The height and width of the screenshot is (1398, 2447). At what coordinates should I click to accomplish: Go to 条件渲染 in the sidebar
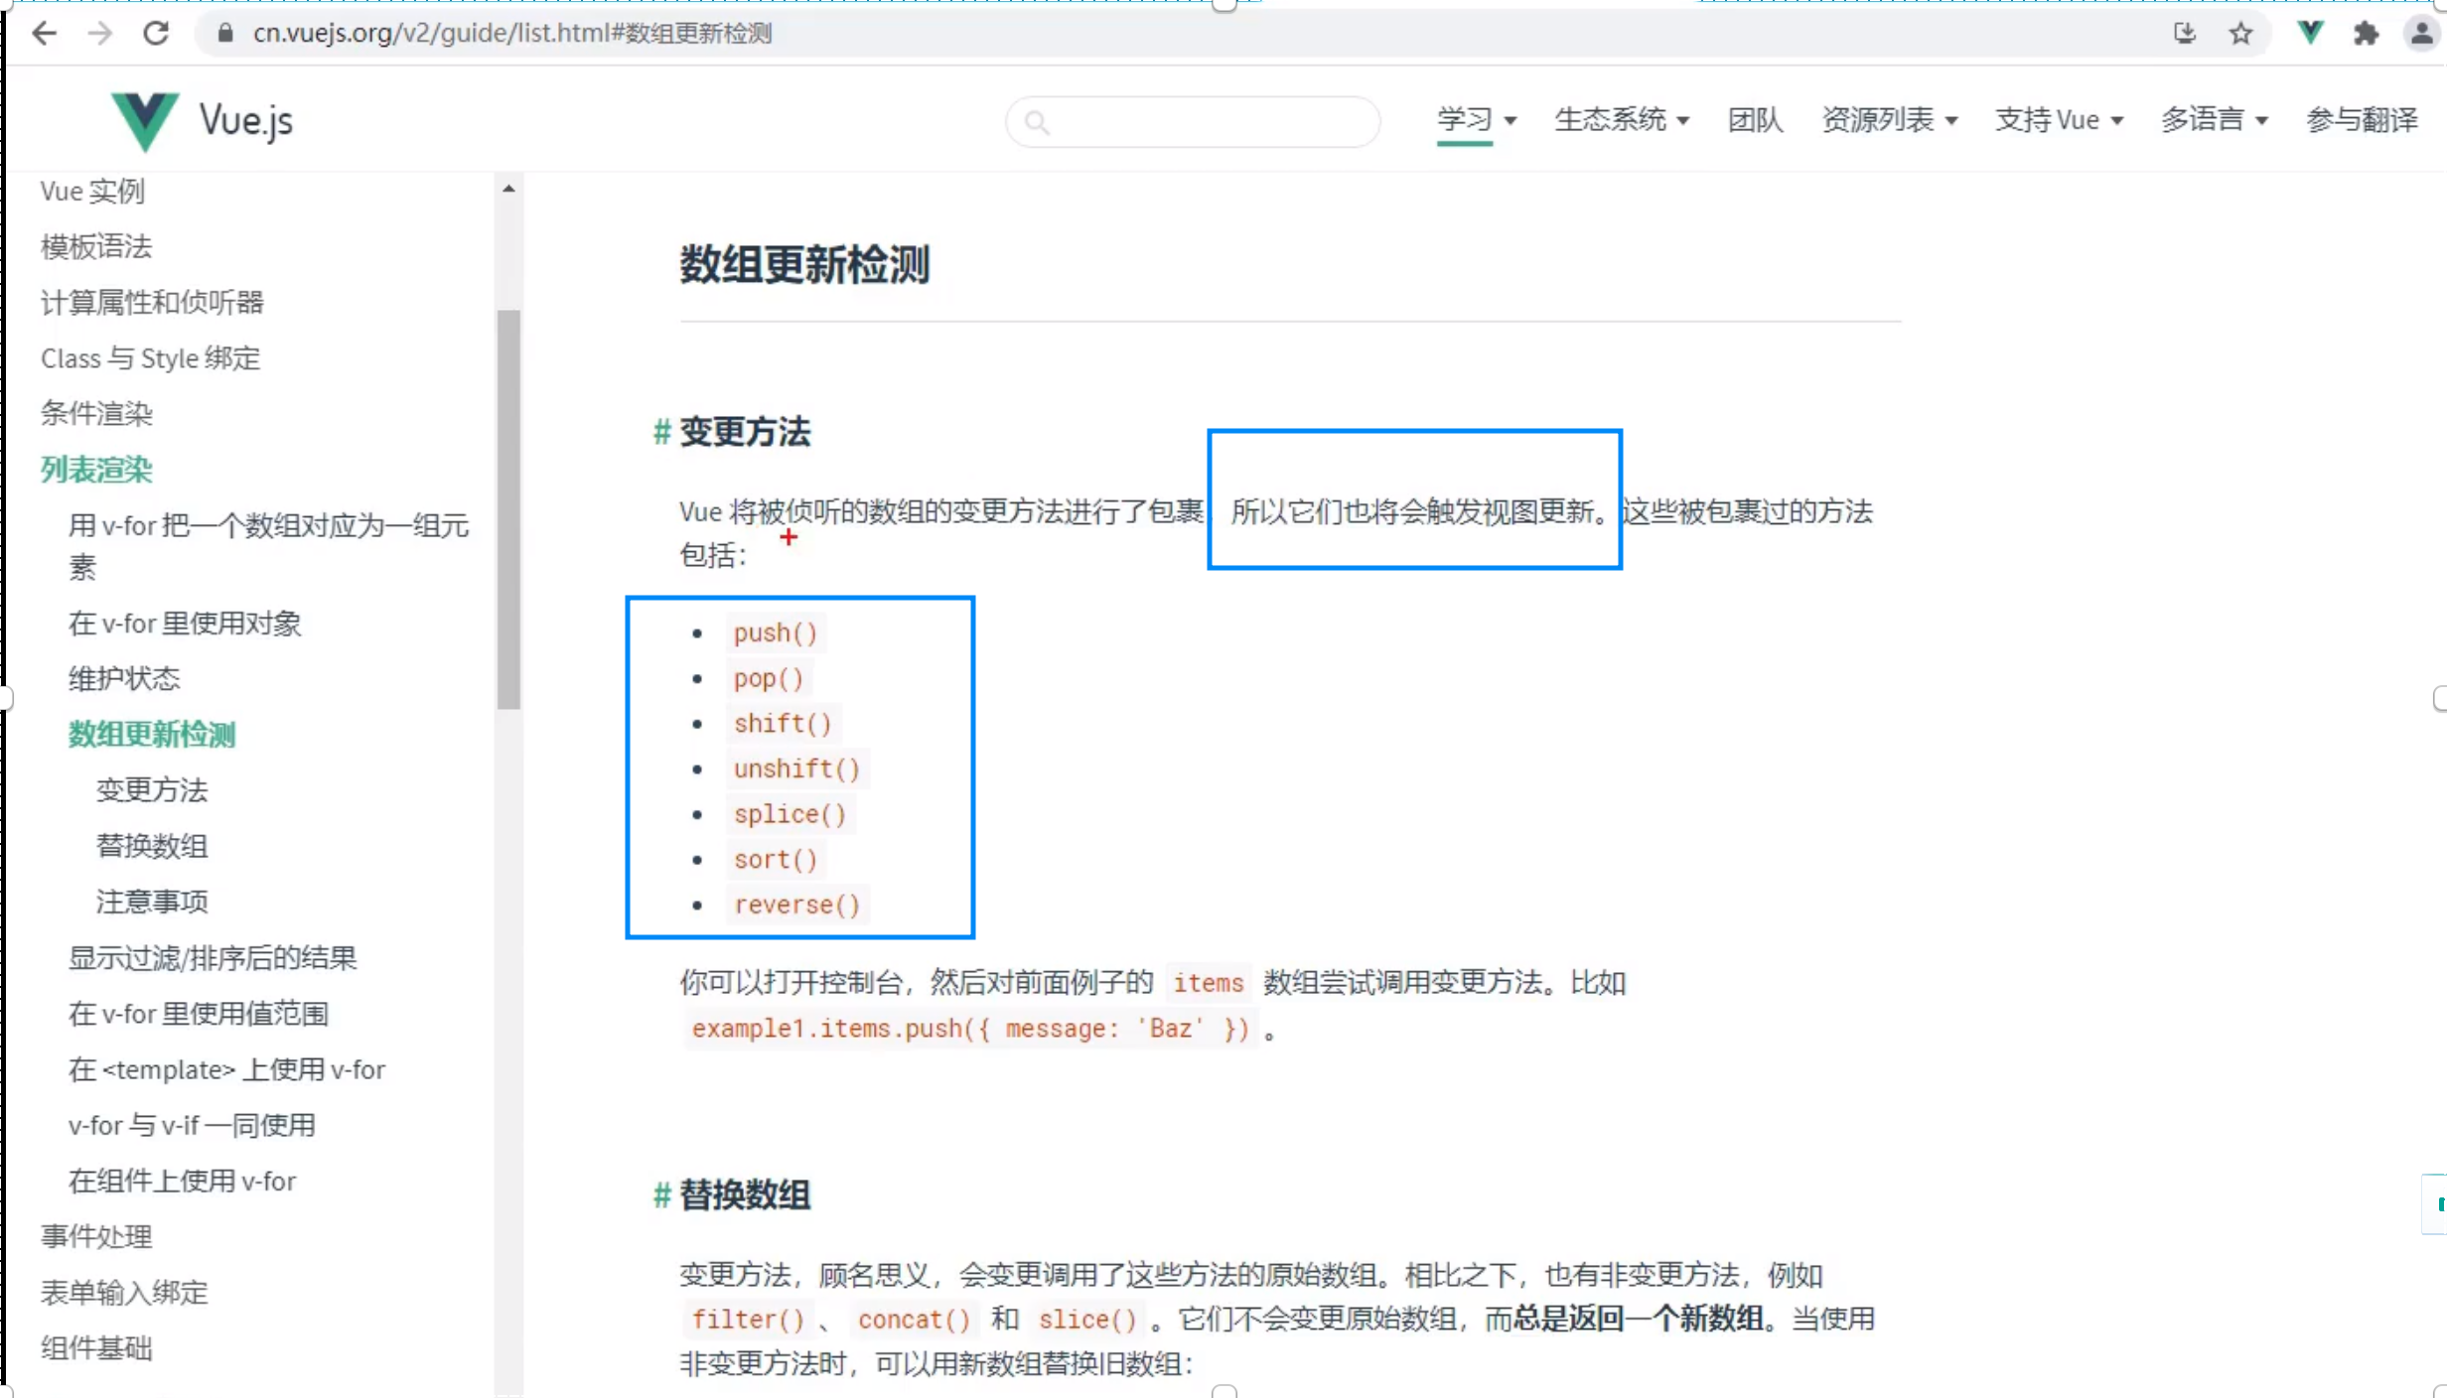(x=96, y=414)
